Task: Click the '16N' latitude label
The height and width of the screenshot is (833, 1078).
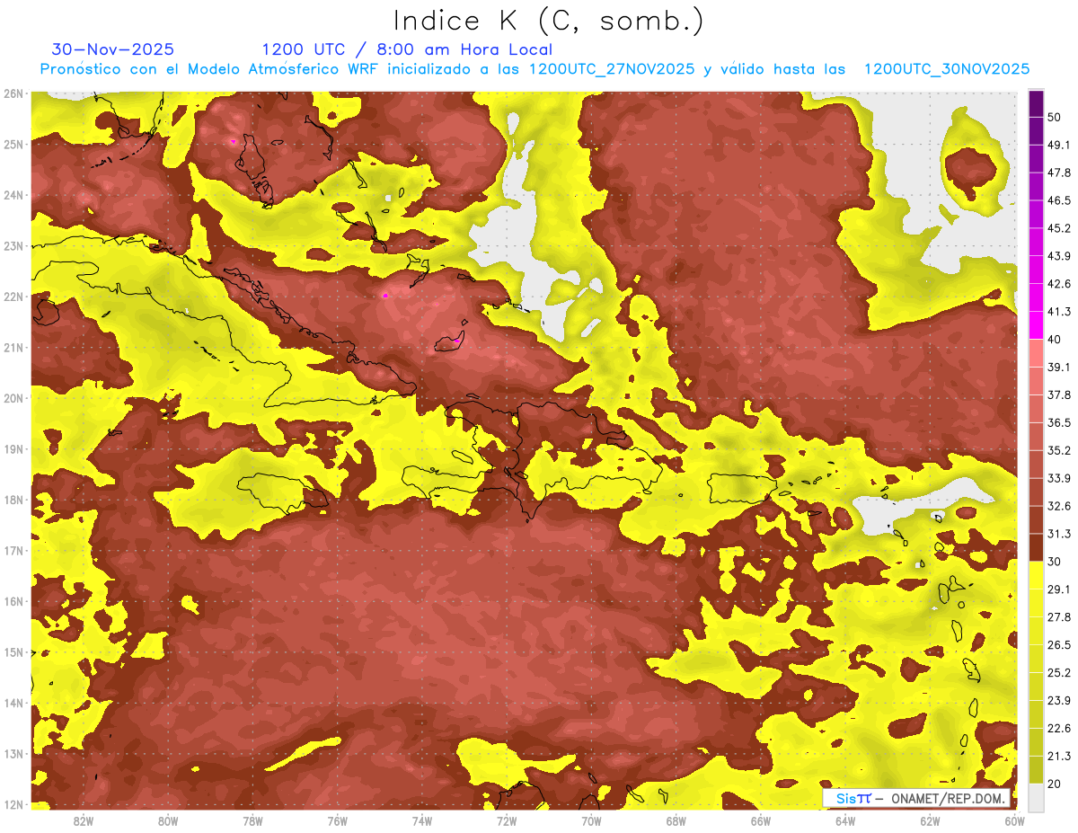Action: (13, 601)
